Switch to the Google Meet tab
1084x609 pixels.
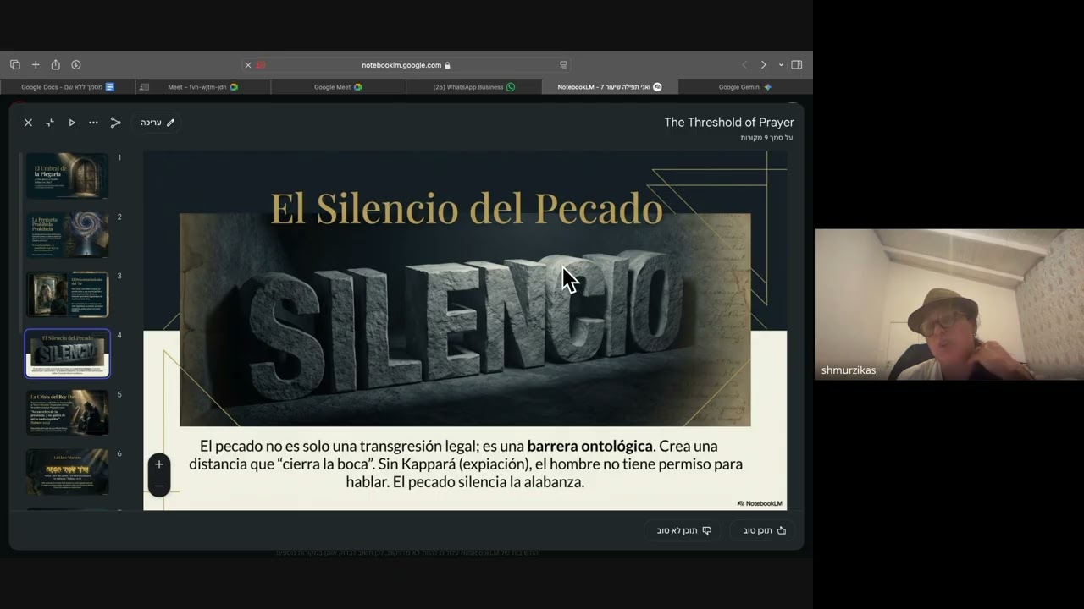point(339,87)
